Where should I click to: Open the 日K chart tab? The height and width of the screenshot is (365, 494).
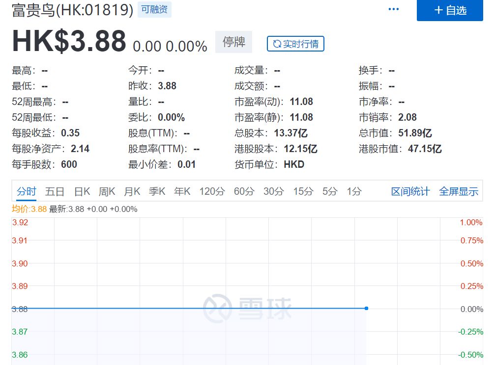82,191
